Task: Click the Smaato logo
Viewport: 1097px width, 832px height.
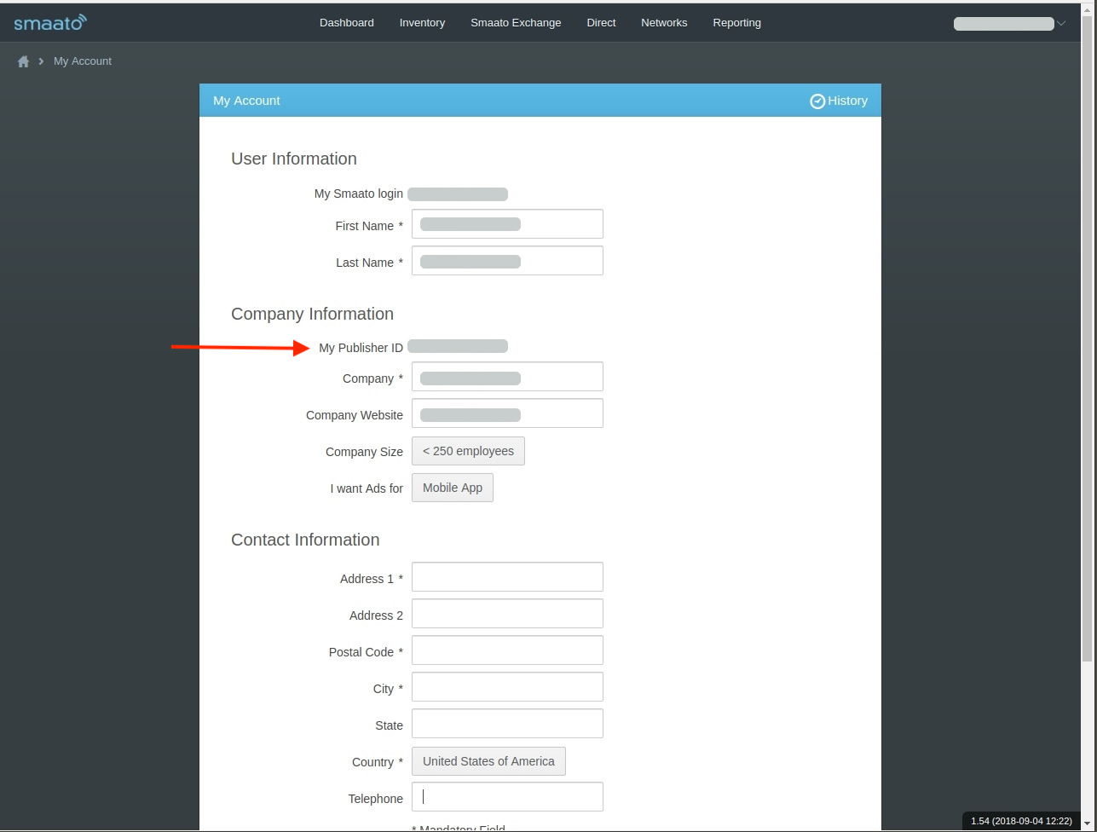Action: click(x=50, y=22)
